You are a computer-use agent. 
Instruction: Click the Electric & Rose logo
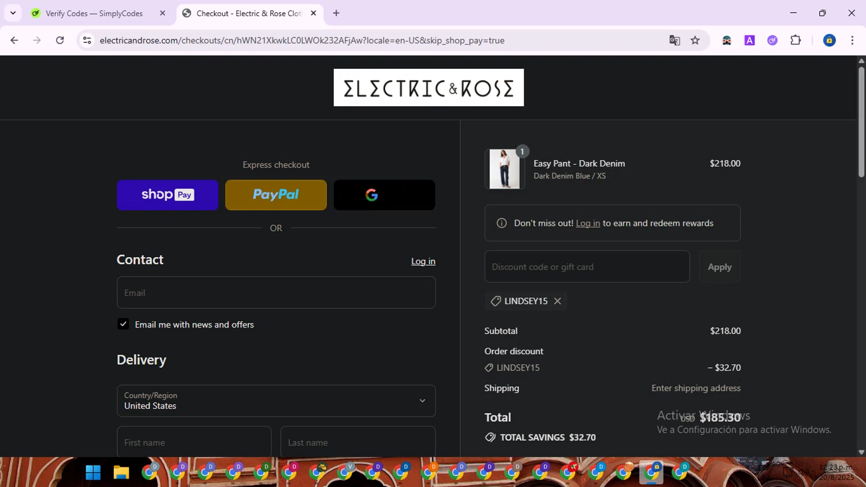[428, 88]
